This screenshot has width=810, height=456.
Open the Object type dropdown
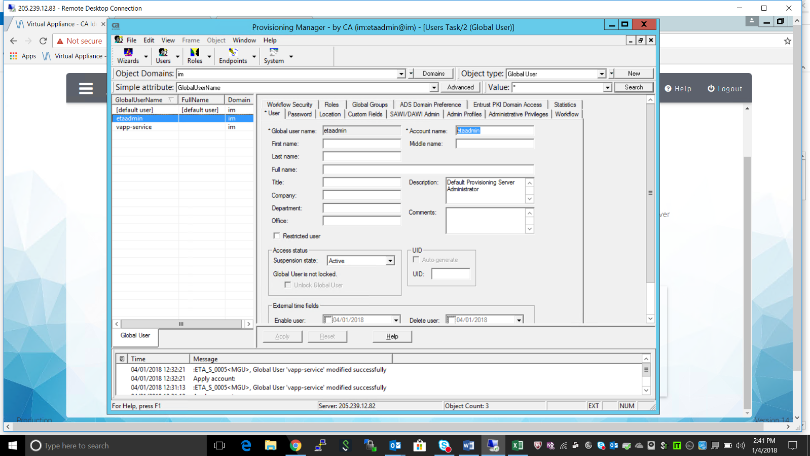[601, 74]
